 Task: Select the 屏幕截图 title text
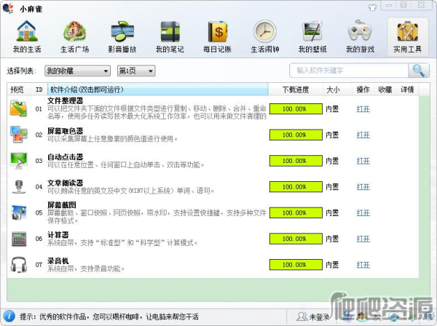pos(62,205)
